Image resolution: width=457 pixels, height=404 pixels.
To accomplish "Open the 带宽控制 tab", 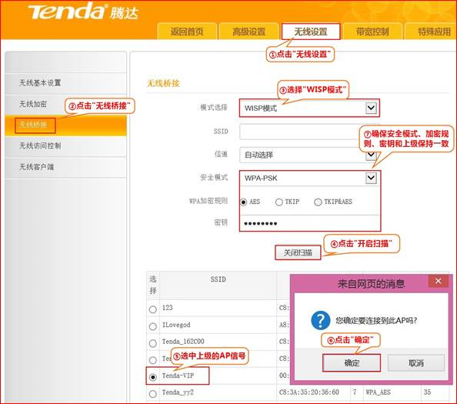I will 372,32.
